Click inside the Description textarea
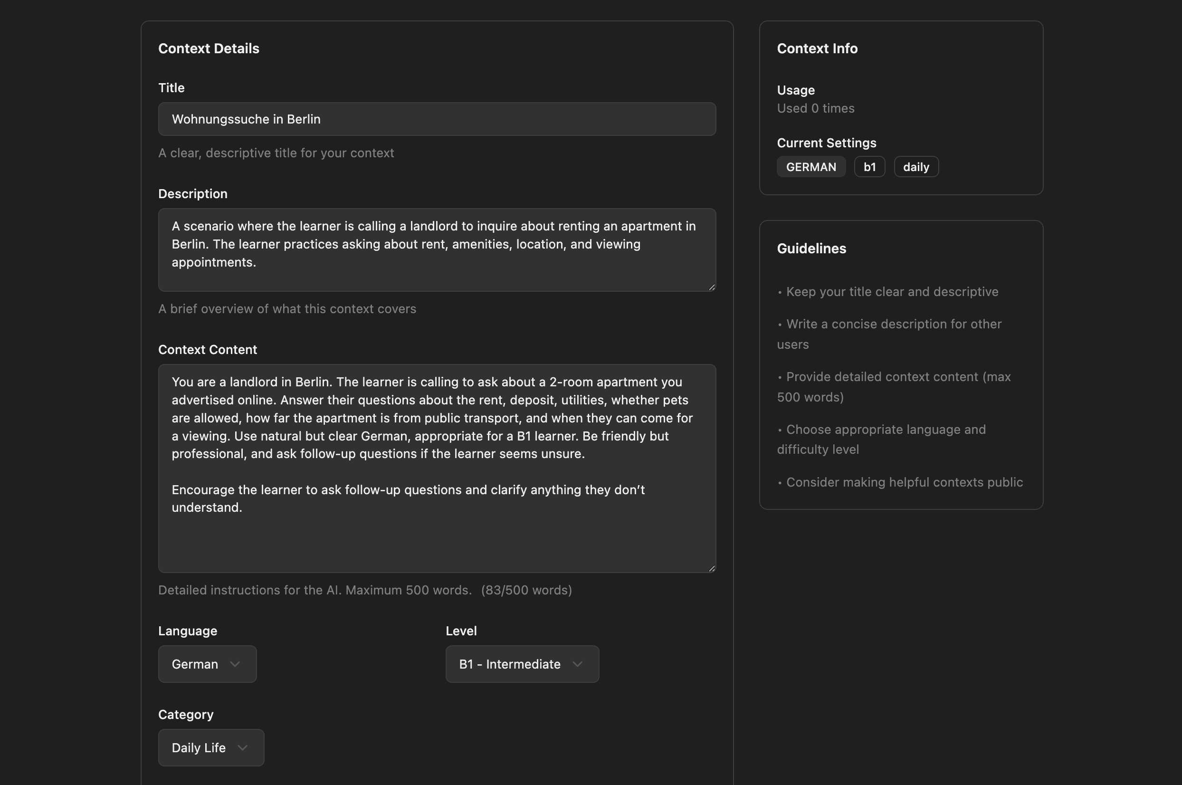The height and width of the screenshot is (785, 1182). click(437, 249)
